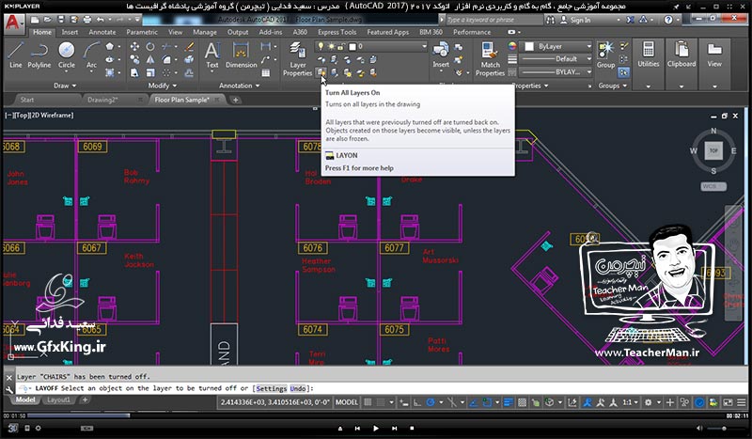The image size is (752, 439).
Task: Expand the Groups panel
Action: pos(613,86)
